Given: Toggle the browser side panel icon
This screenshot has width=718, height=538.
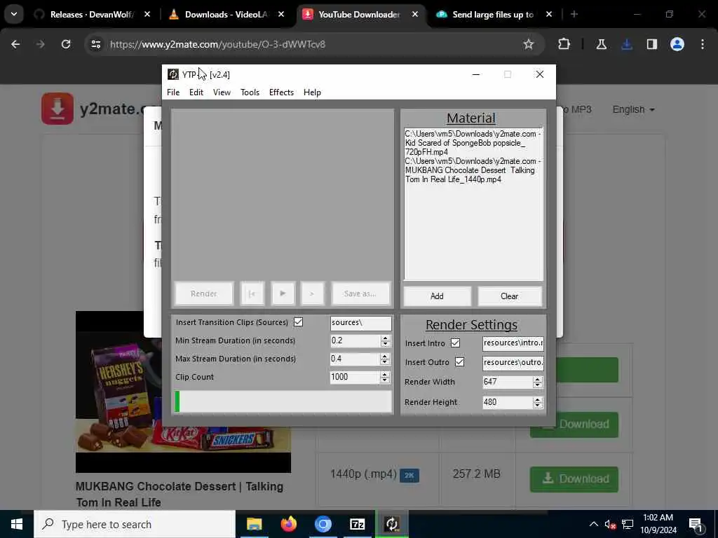Looking at the screenshot, I should tap(652, 44).
